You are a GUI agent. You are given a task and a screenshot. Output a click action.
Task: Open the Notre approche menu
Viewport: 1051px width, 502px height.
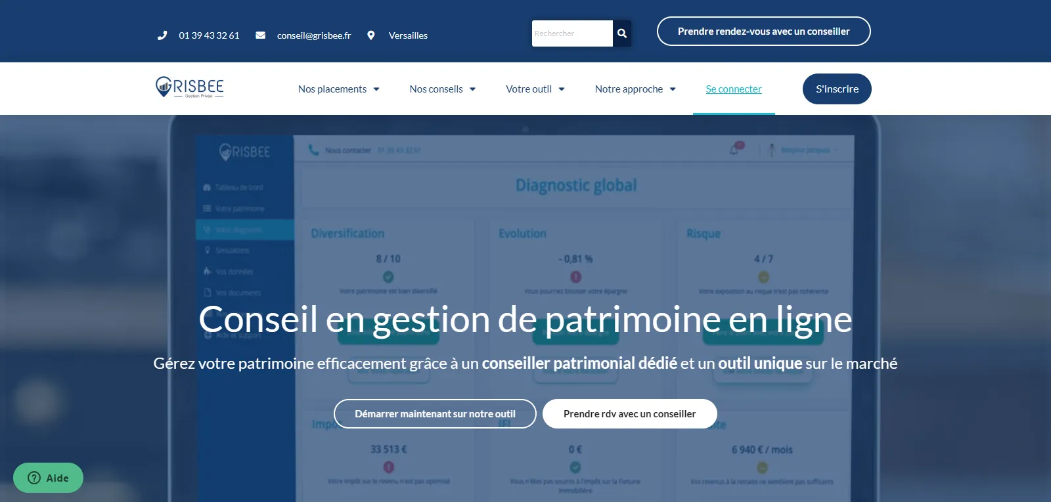pyautogui.click(x=629, y=89)
